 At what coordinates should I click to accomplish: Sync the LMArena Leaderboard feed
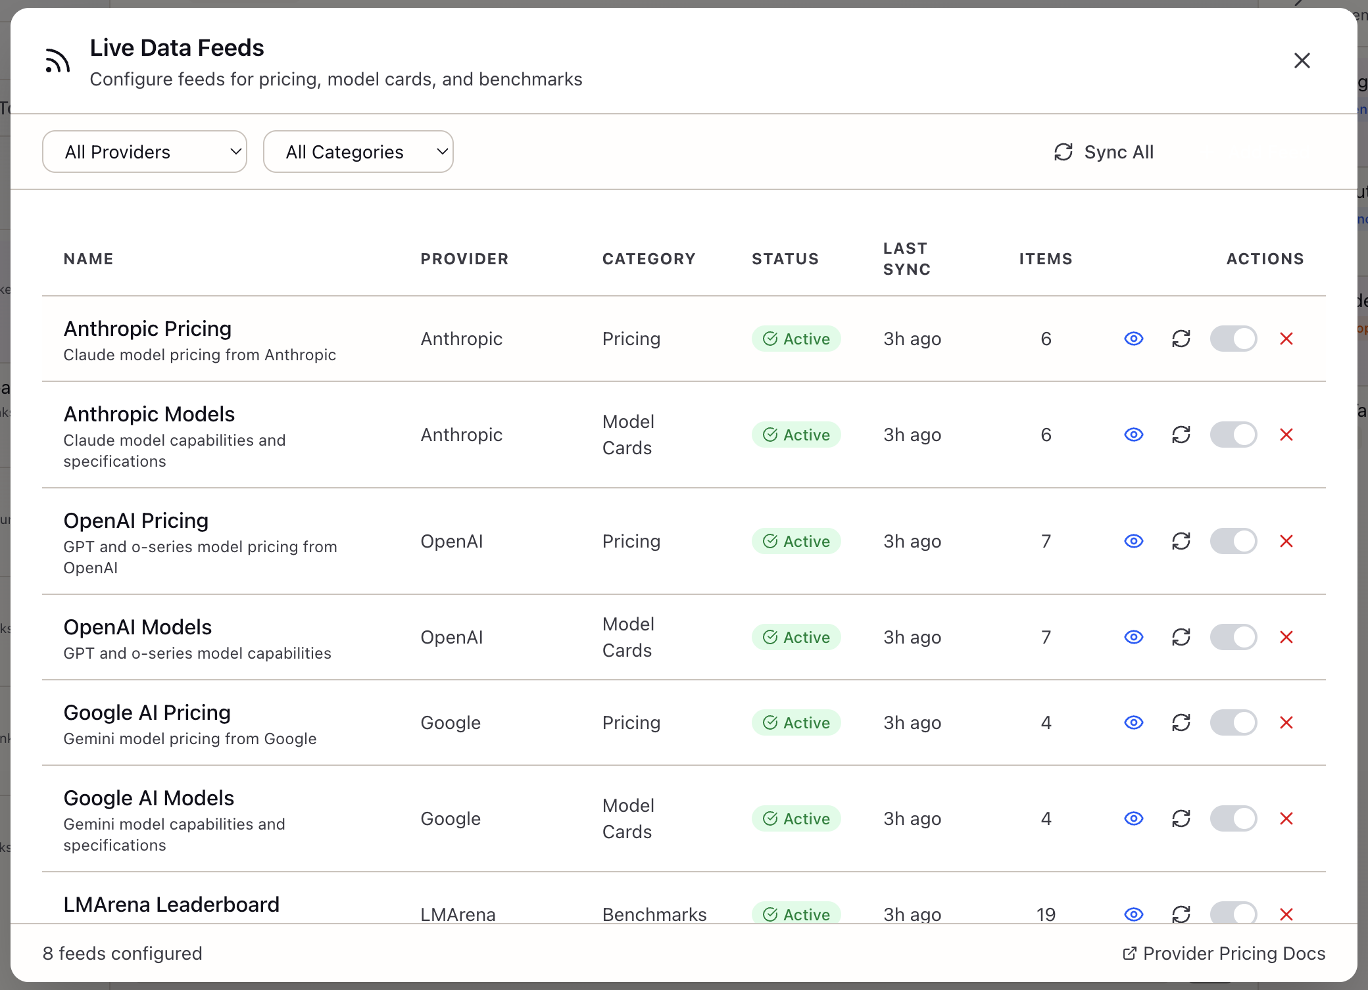pos(1181,914)
